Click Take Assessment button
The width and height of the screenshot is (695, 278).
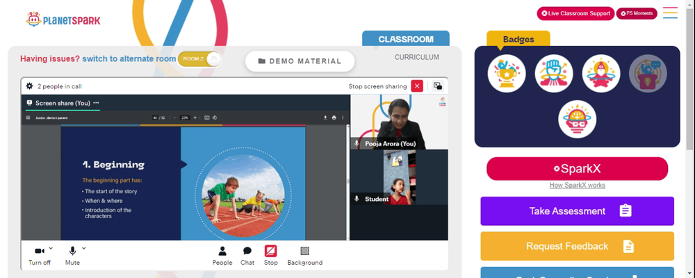click(577, 211)
